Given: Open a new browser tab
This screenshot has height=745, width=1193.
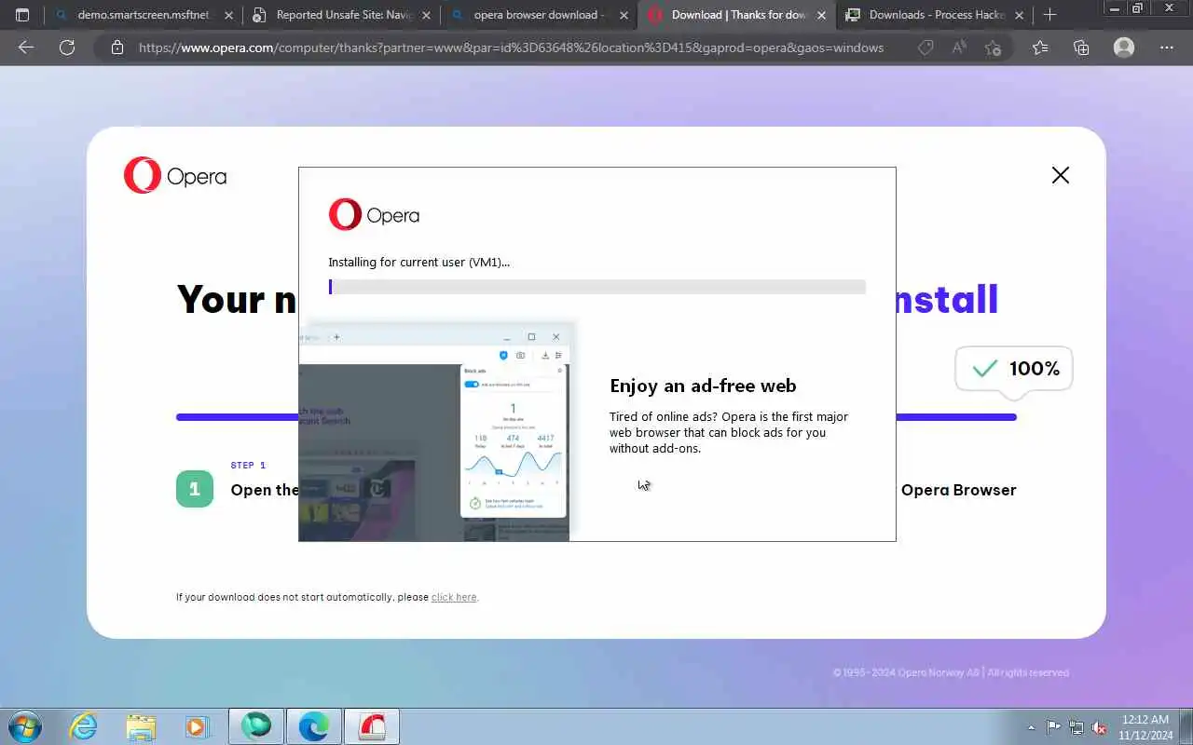Looking at the screenshot, I should [x=1049, y=15].
